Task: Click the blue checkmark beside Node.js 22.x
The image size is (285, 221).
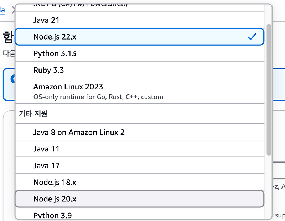Action: (x=253, y=36)
